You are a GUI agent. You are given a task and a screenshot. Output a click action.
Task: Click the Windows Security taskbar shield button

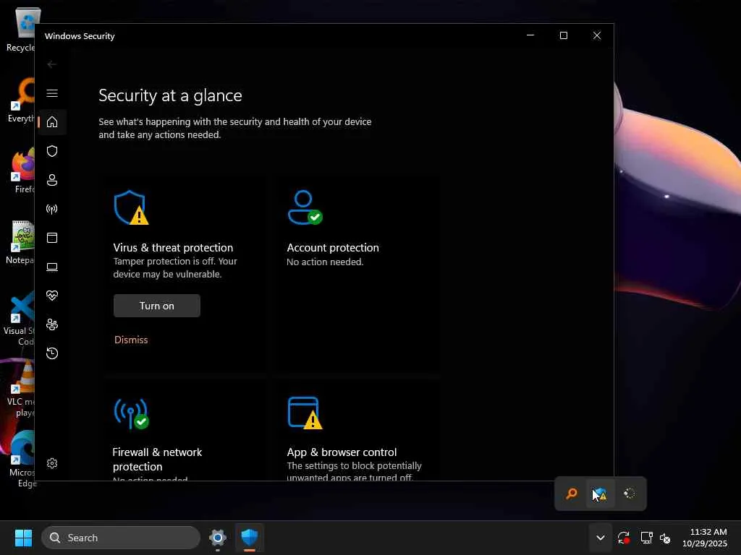click(x=250, y=538)
